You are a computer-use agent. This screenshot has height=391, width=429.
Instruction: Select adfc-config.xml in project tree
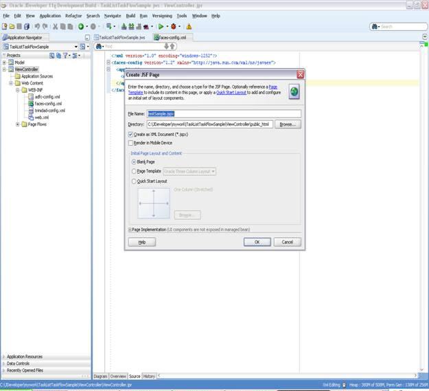[x=47, y=97]
